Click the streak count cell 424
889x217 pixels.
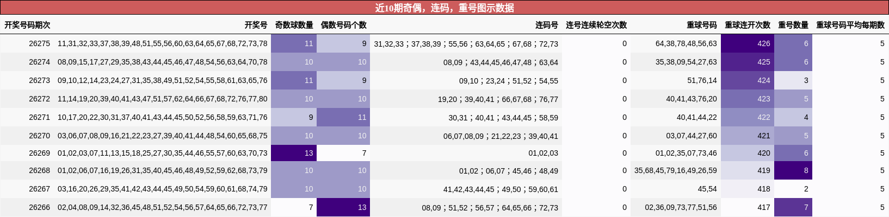(x=748, y=80)
